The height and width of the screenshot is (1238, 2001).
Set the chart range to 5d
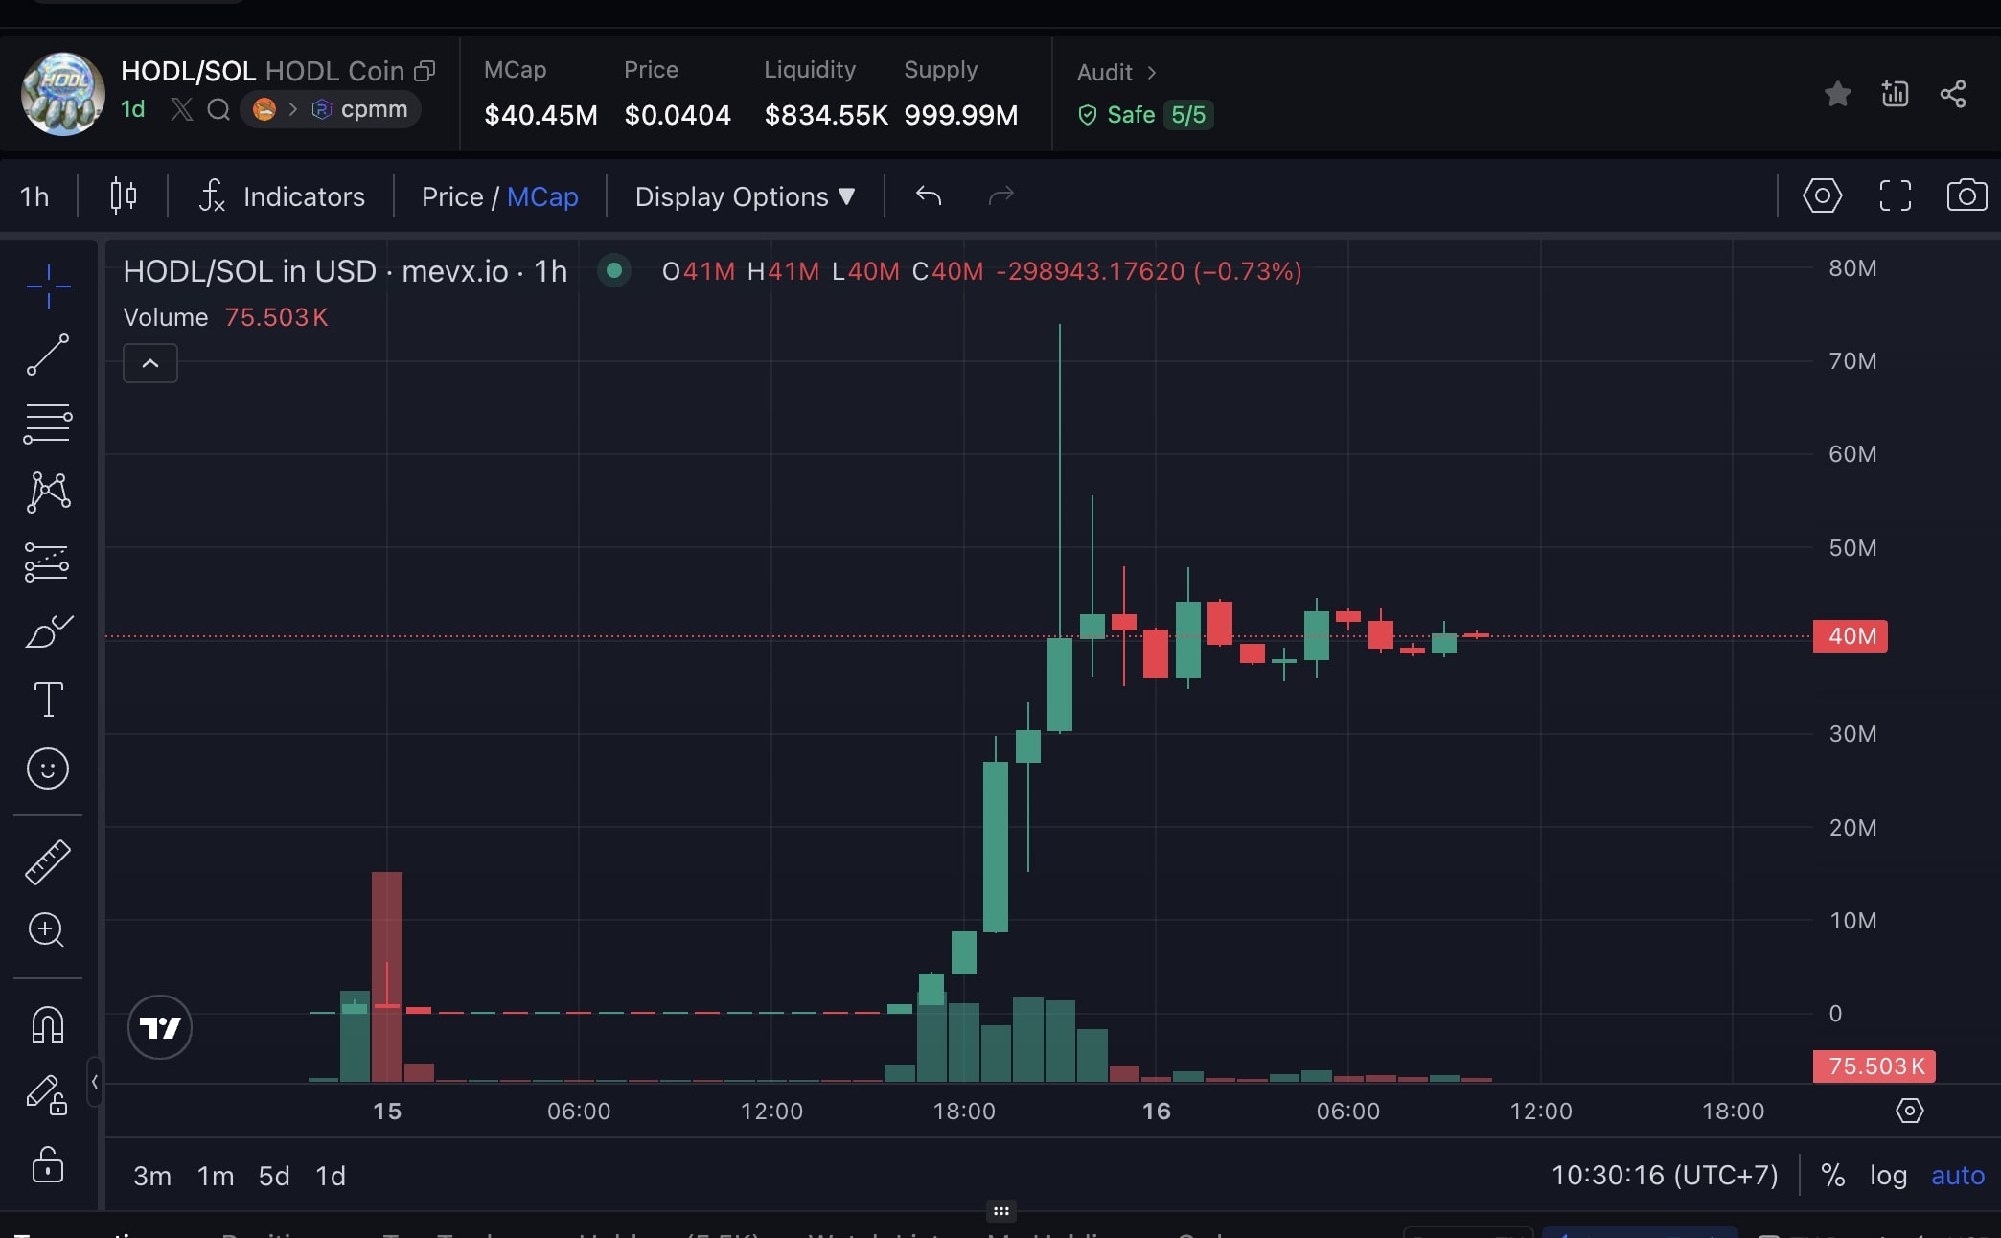pos(274,1176)
